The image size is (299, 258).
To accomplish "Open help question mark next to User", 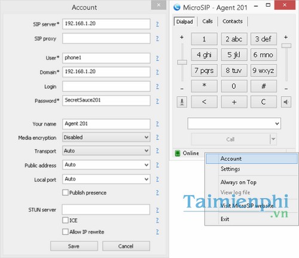I will pyautogui.click(x=157, y=58).
